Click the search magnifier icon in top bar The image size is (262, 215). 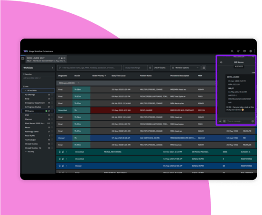coord(232,51)
